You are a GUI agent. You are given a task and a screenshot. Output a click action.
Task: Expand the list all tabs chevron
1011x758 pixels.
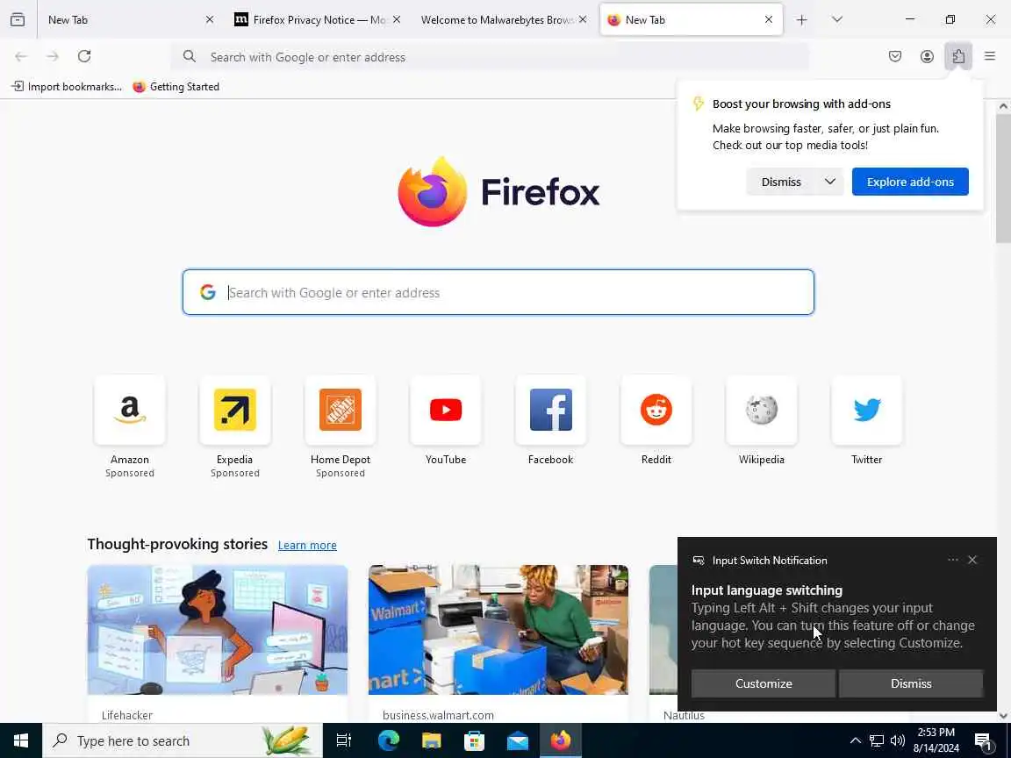tap(837, 20)
